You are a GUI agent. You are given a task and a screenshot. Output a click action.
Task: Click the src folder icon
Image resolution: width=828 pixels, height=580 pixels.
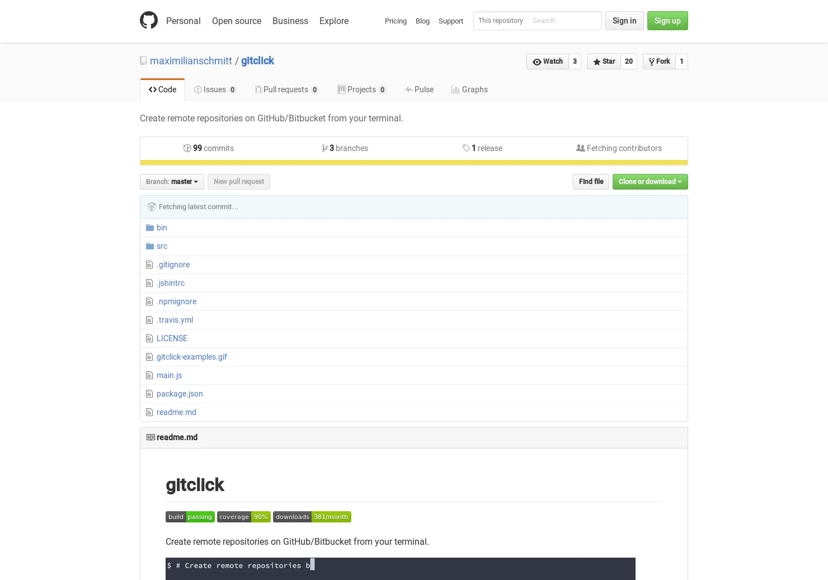click(x=150, y=246)
